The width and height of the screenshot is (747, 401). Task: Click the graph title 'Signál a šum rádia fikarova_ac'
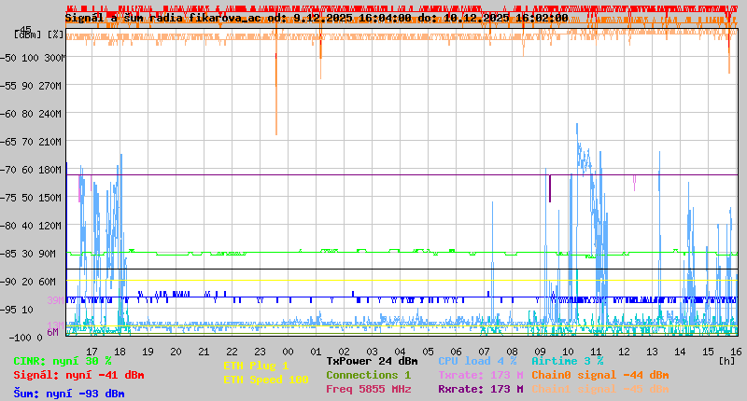tap(162, 18)
